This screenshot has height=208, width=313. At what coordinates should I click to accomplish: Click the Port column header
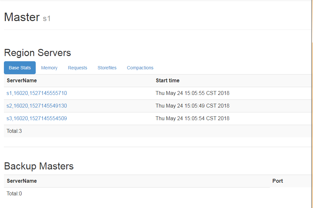coord(278,181)
